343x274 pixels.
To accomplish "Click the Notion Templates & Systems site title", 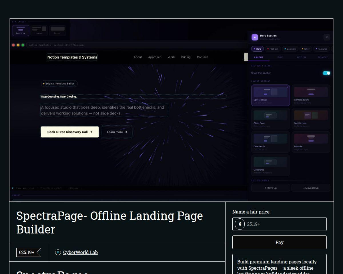I will 72,57.
